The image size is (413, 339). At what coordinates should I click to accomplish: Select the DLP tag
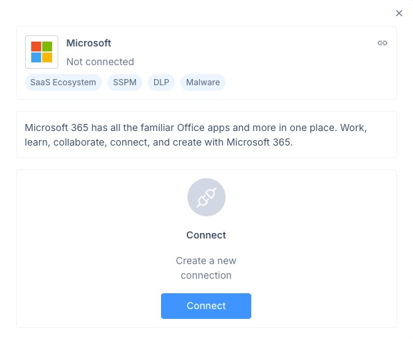click(161, 82)
